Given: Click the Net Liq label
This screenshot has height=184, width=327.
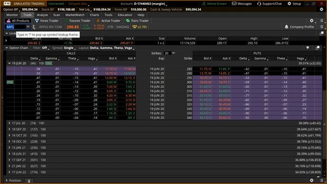Looking at the screenshot, I should (84, 10).
